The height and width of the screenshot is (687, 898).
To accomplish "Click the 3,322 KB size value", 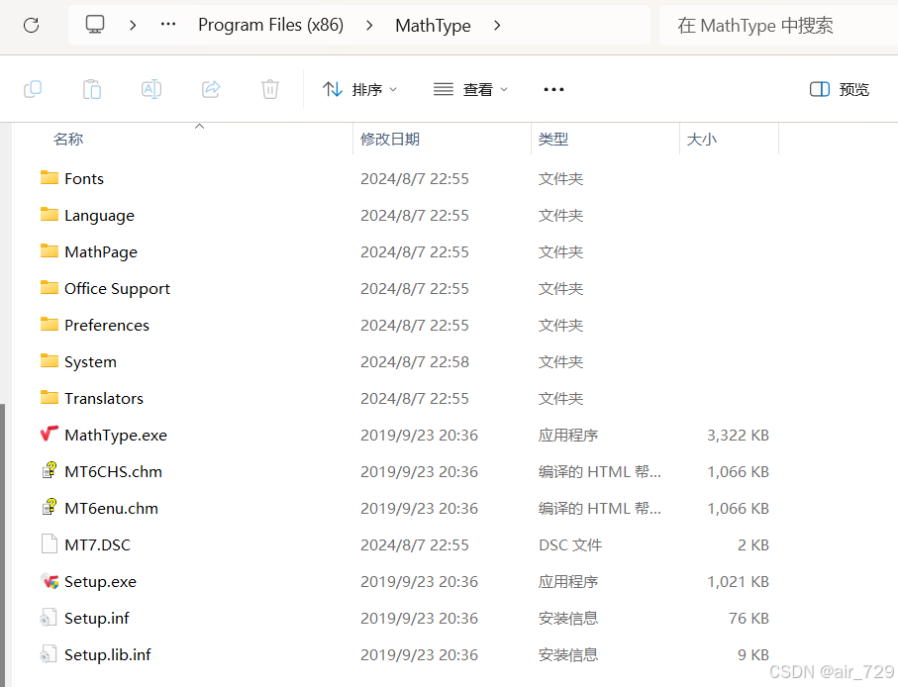I will pos(738,436).
